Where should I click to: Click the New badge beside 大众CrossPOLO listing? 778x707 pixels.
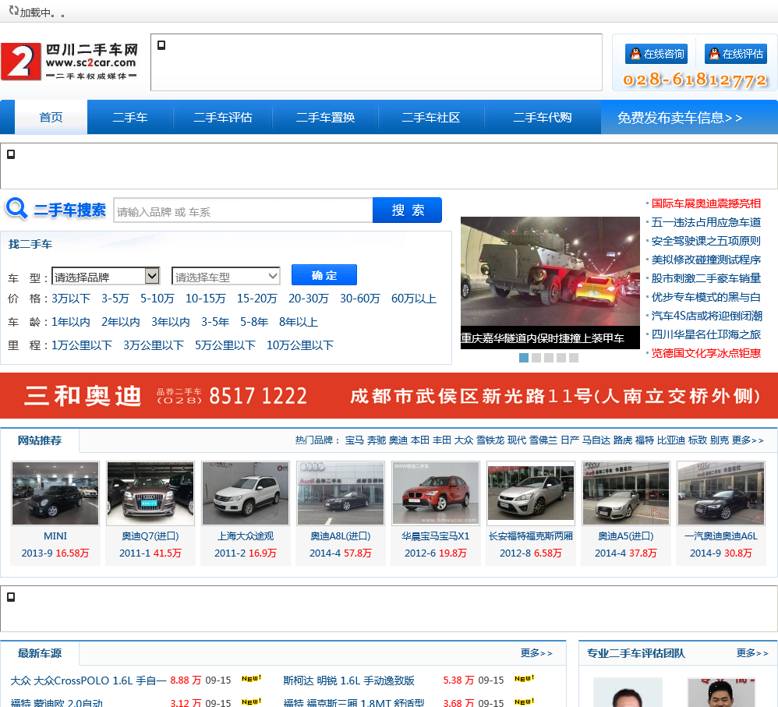pos(251,679)
